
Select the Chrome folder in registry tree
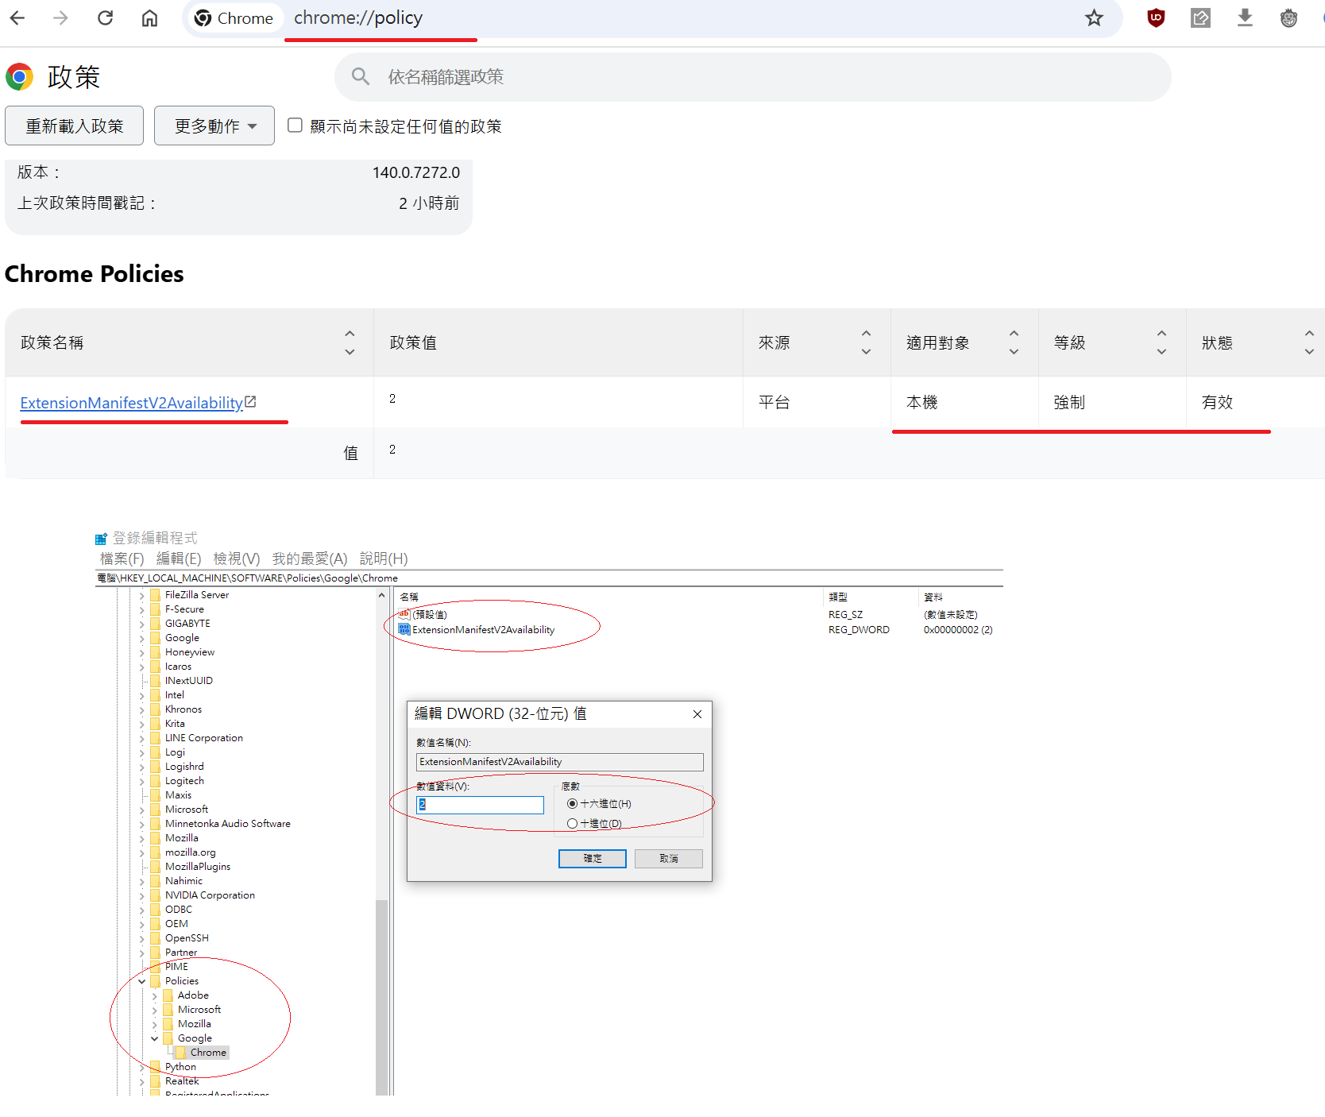click(208, 1053)
